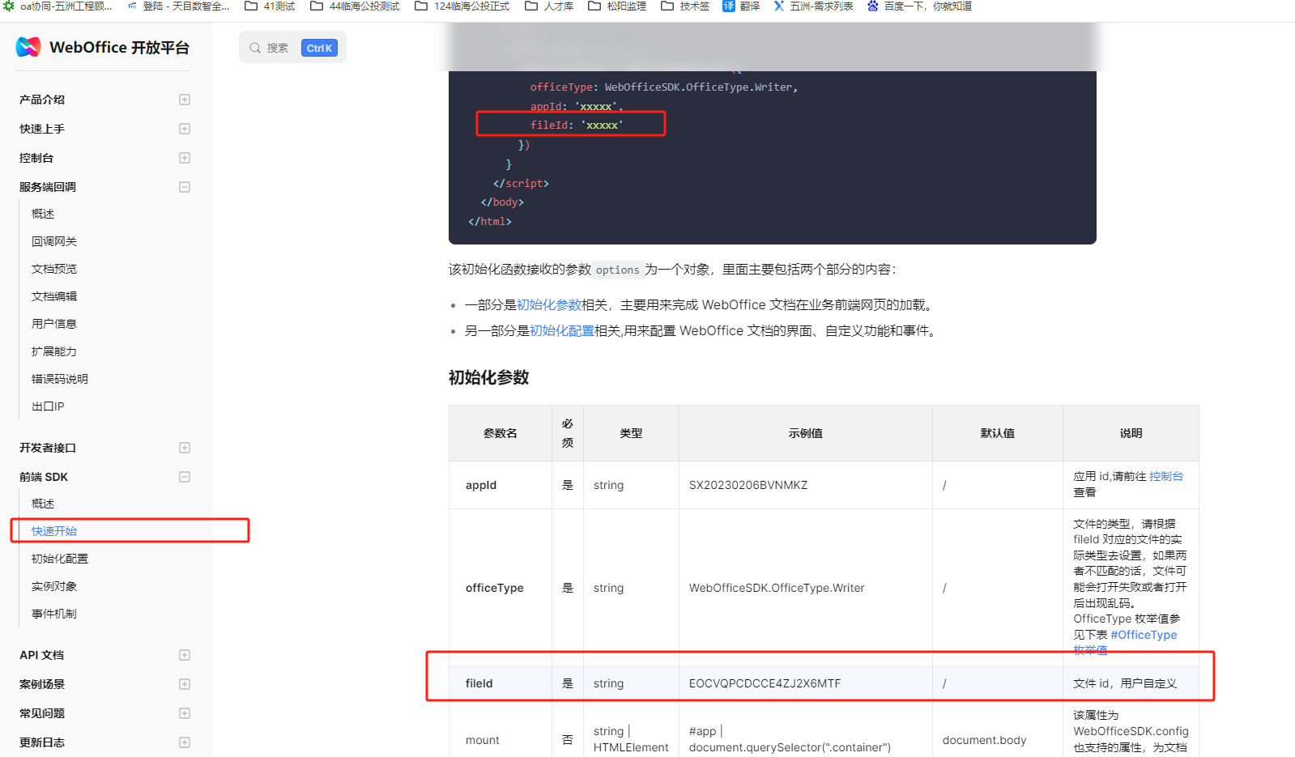The width and height of the screenshot is (1295, 757).
Task: Click the 初始化参数 heading
Action: (x=489, y=377)
